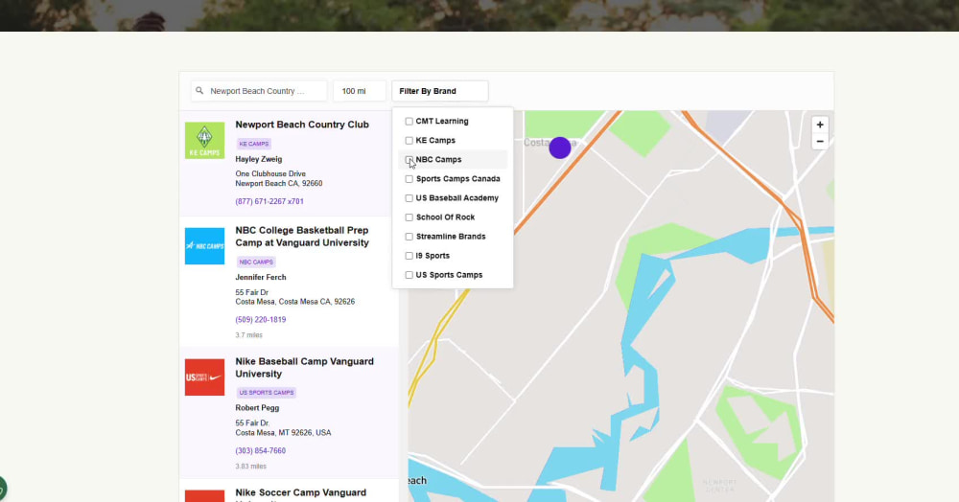Click the US SPORTS CAMPS purple tag
This screenshot has height=502, width=959.
click(266, 393)
